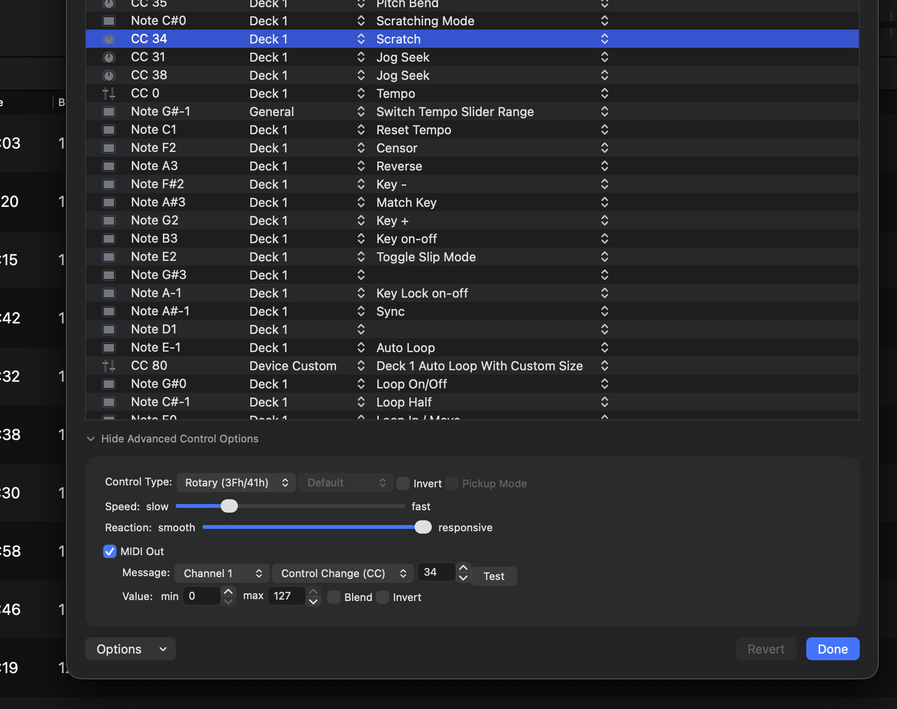The image size is (897, 709).
Task: Toggle the Pickup Mode checkbox
Action: [x=452, y=483]
